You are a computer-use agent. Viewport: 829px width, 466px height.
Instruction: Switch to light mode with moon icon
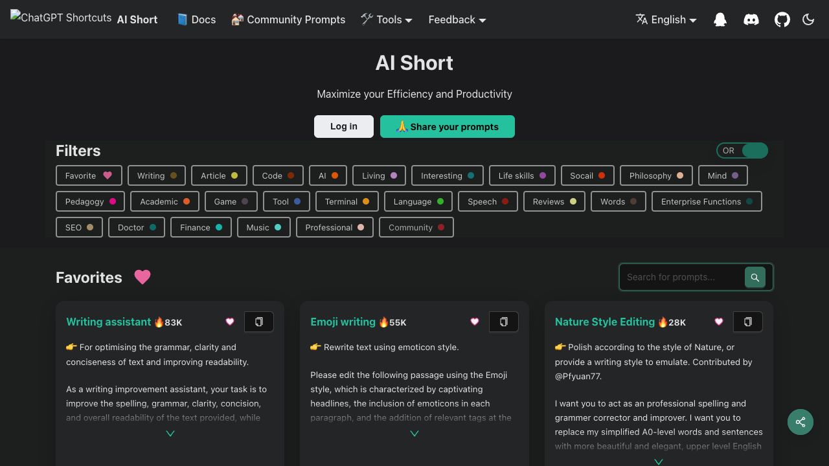tap(808, 19)
